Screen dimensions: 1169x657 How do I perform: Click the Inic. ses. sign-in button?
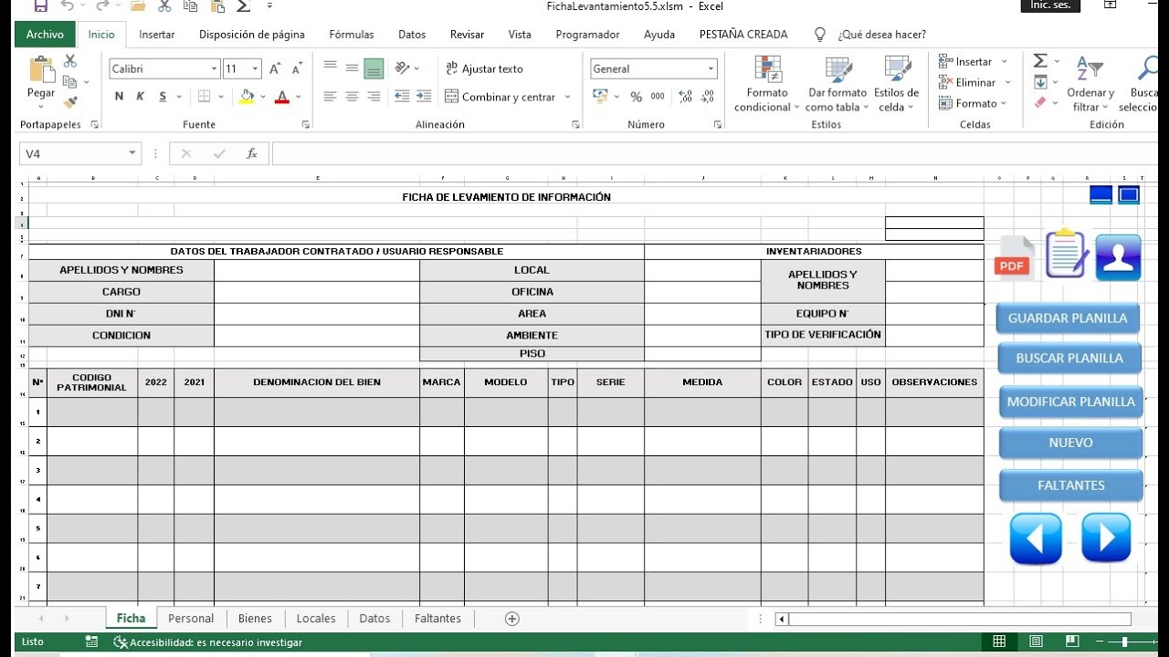1050,5
